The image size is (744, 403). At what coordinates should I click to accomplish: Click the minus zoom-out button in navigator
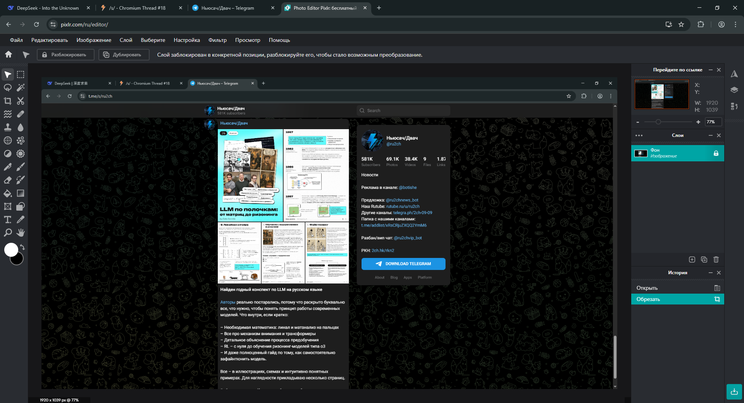(638, 122)
